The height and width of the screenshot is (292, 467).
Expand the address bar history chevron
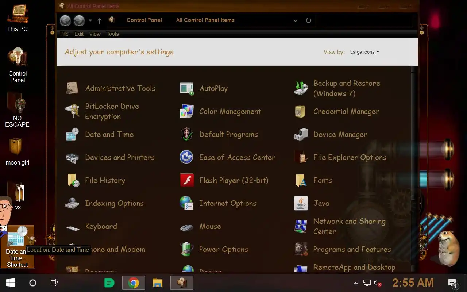[x=296, y=20]
